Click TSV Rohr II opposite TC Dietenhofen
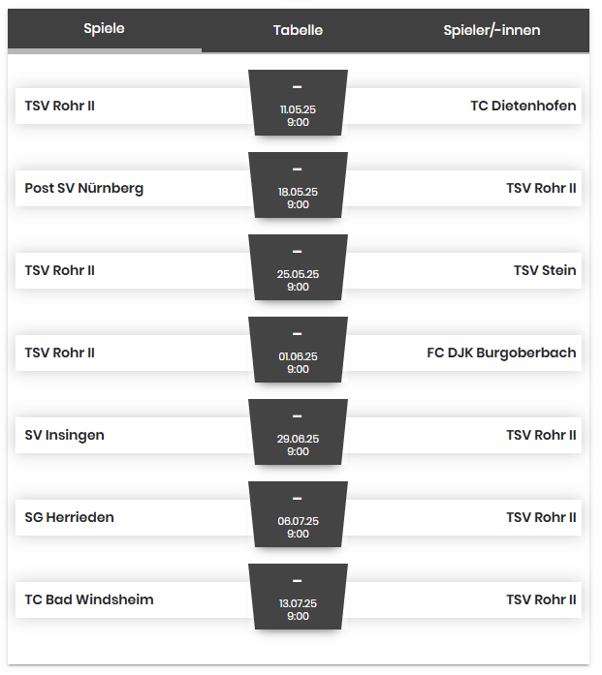The width and height of the screenshot is (602, 675). [x=60, y=106]
